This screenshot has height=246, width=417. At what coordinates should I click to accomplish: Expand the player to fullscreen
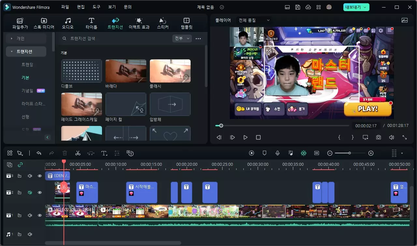point(405,137)
